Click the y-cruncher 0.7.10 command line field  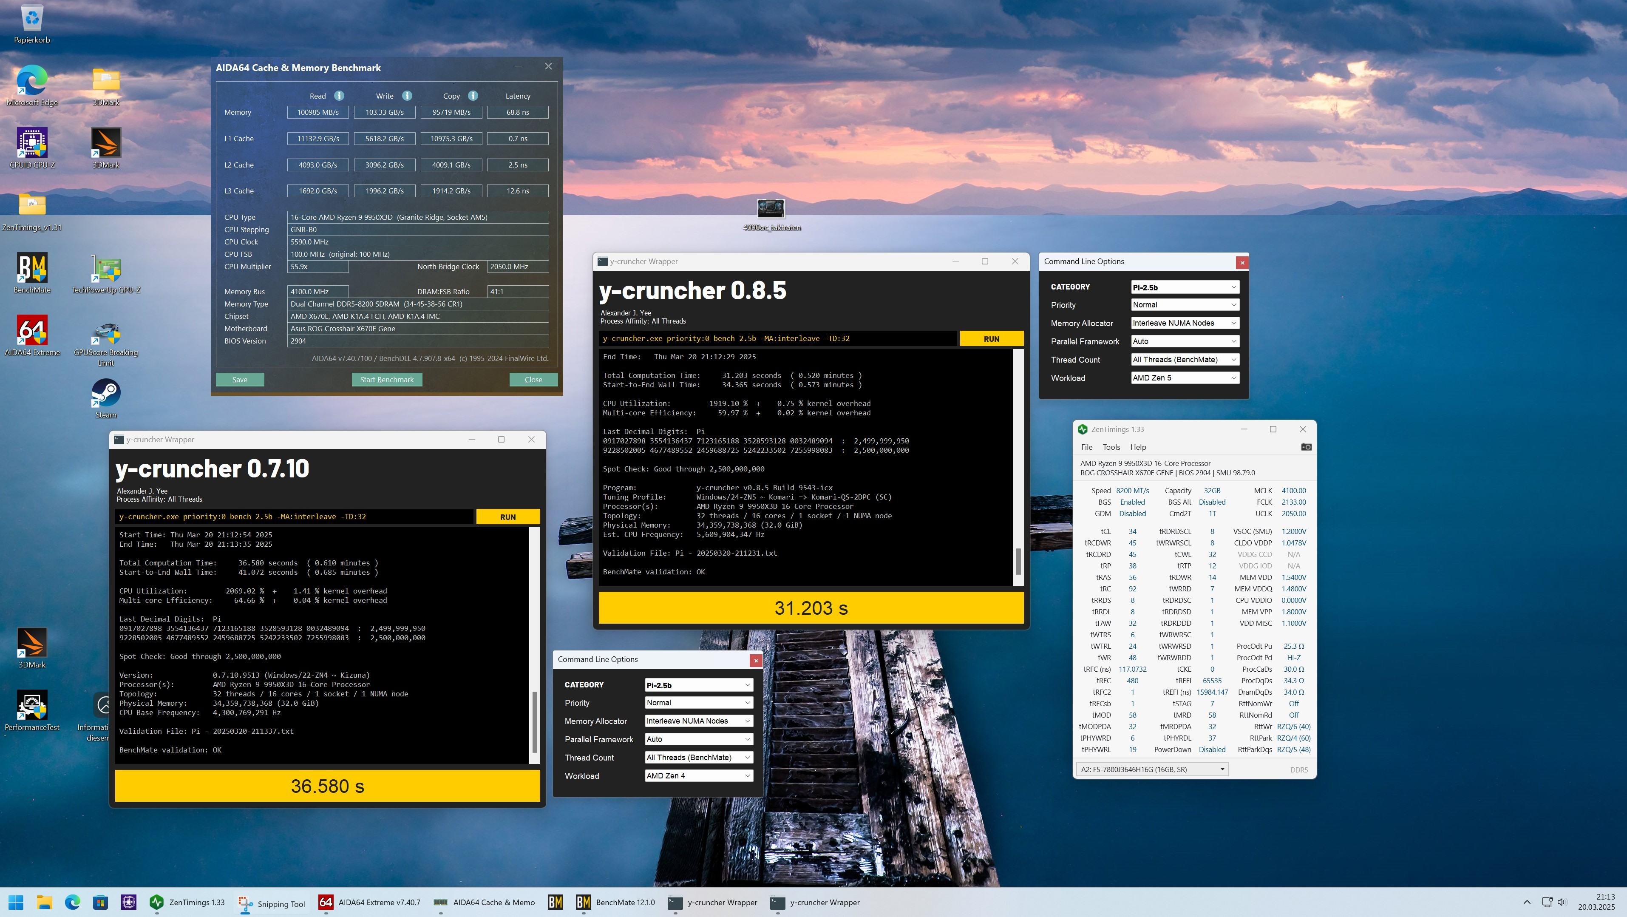(294, 517)
